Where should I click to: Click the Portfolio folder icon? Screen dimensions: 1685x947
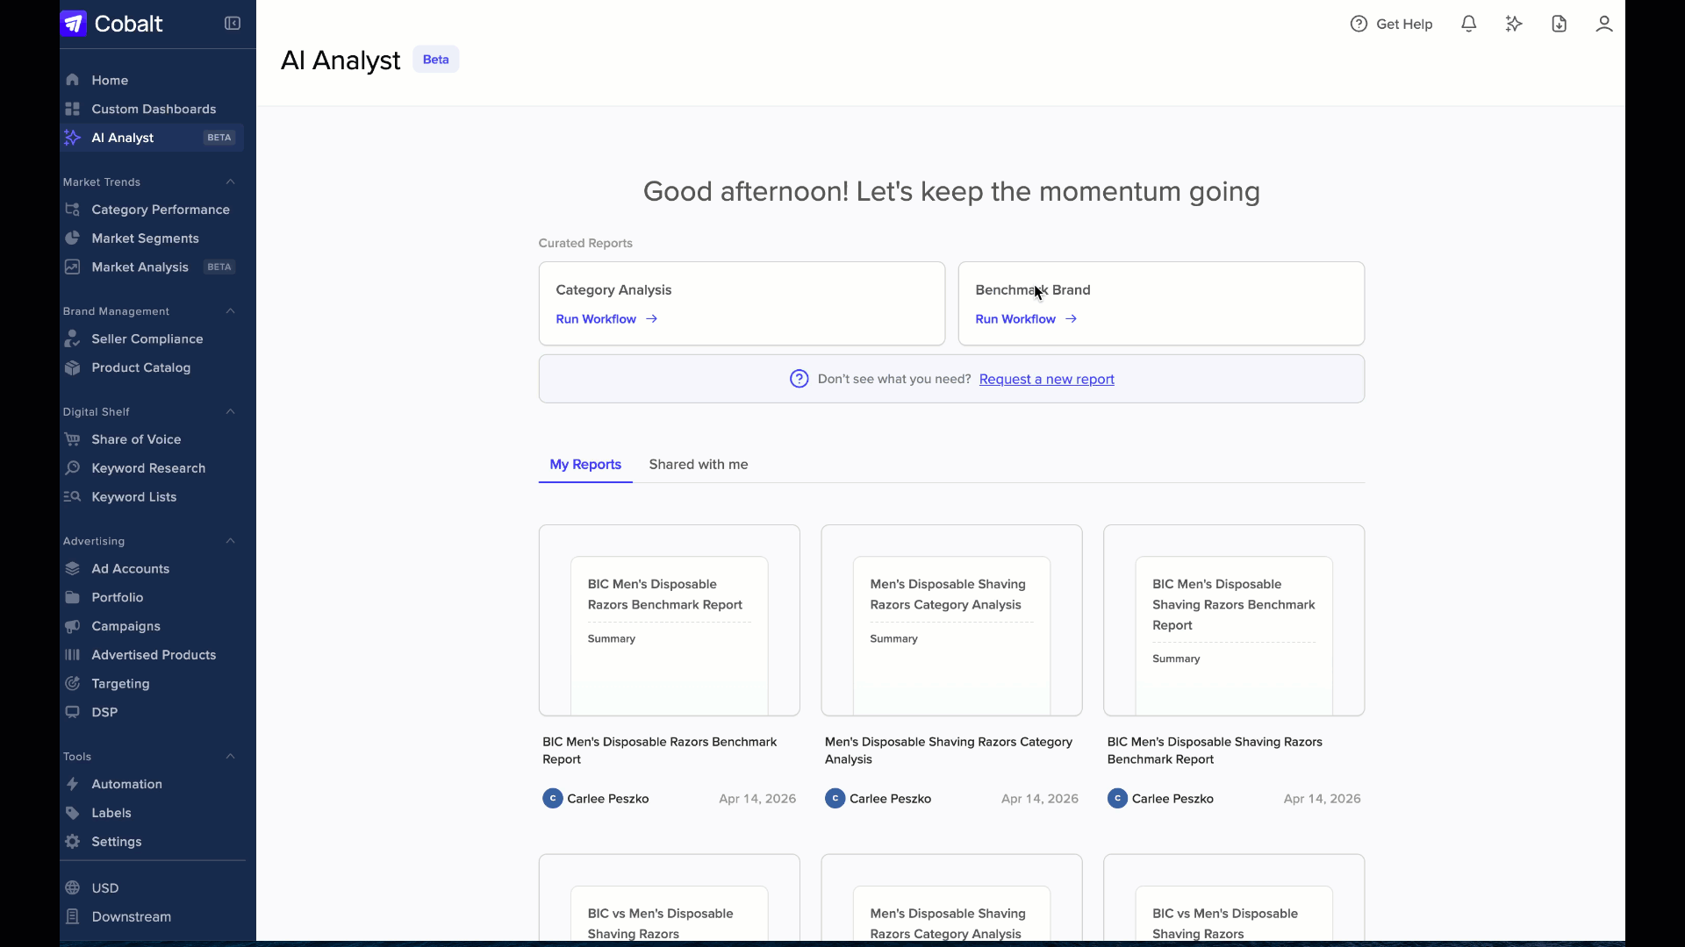coord(73,597)
